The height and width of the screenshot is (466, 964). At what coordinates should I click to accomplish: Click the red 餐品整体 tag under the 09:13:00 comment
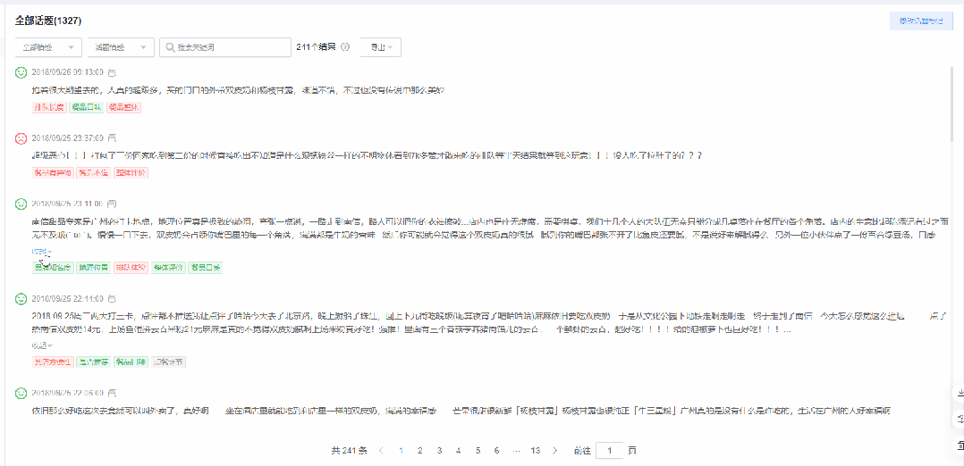(x=123, y=107)
